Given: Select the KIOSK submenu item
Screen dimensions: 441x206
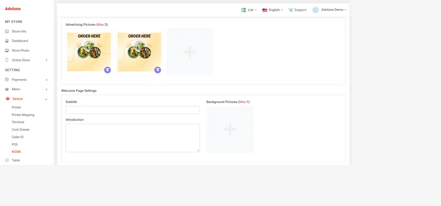Looking at the screenshot, I should click(x=16, y=151).
